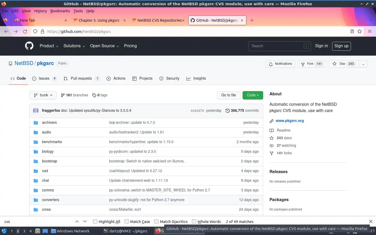This screenshot has width=376, height=235.
Task: Enable the Highlight All checkbox
Action: coord(95,221)
